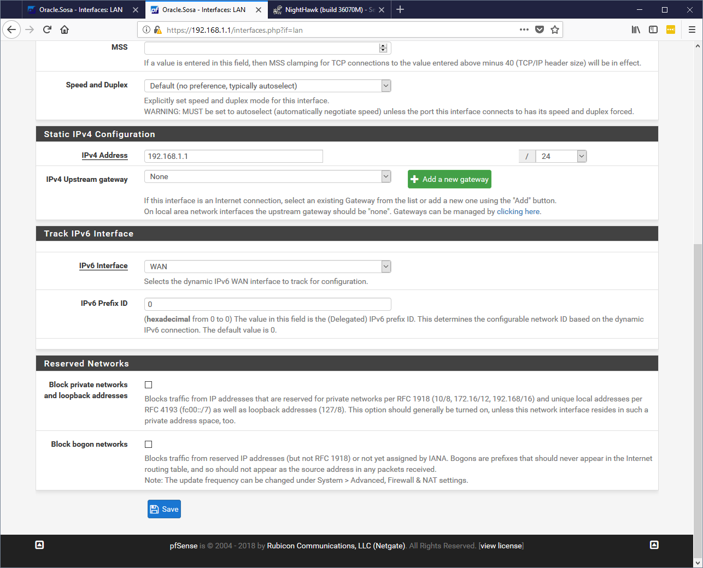Open the Firefox hamburger menu
The width and height of the screenshot is (703, 568).
click(x=692, y=29)
